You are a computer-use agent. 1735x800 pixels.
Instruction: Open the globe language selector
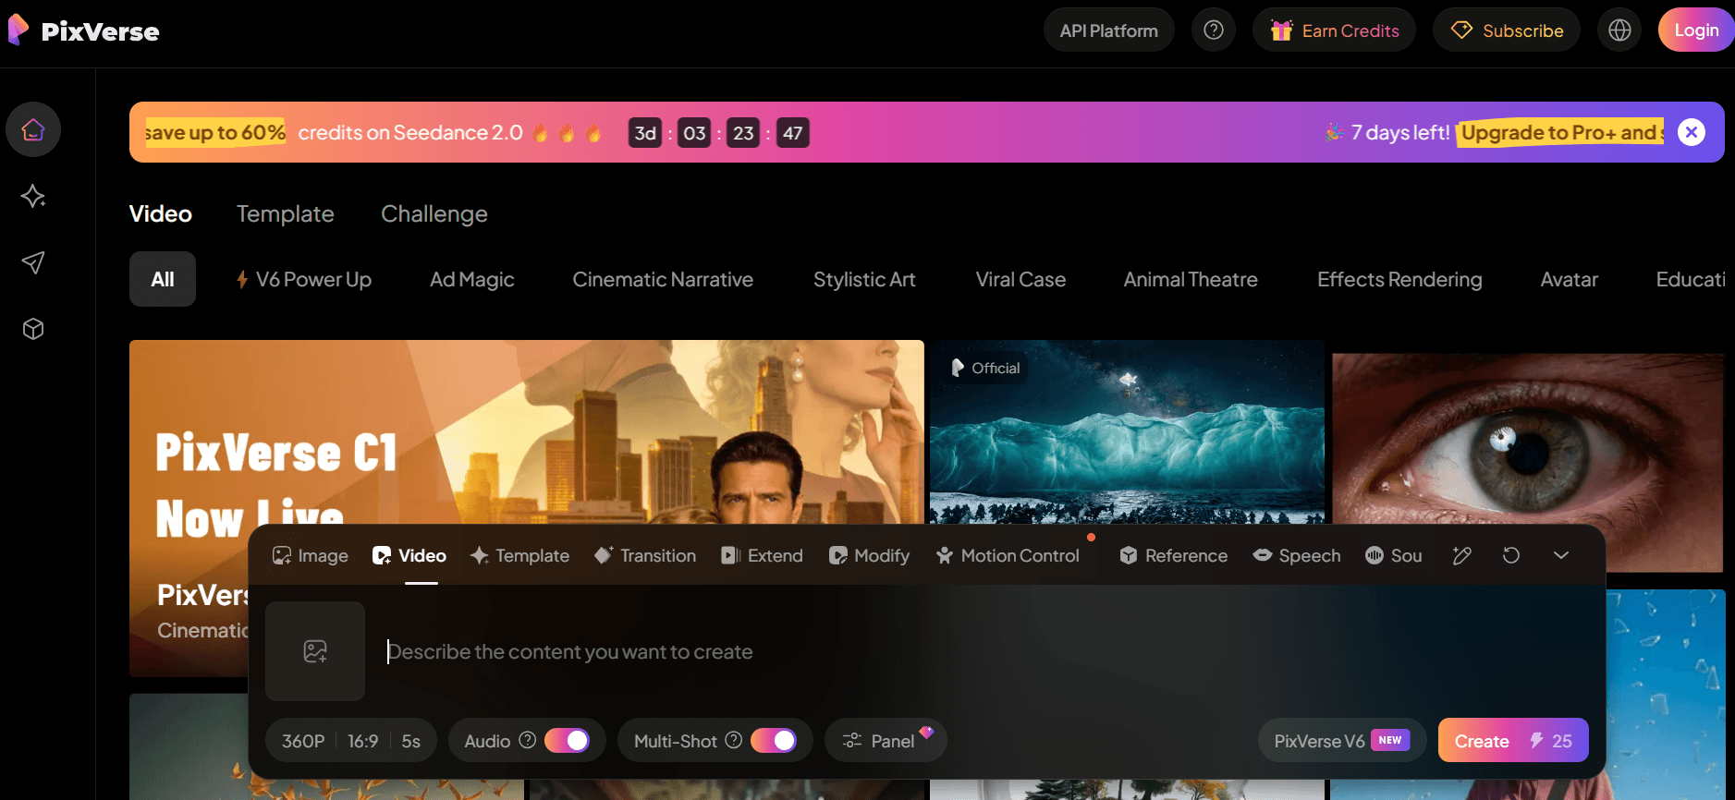point(1619,30)
